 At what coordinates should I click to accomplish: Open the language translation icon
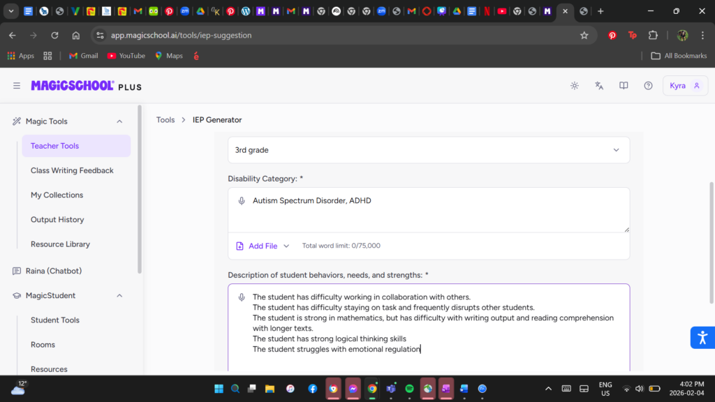click(599, 86)
